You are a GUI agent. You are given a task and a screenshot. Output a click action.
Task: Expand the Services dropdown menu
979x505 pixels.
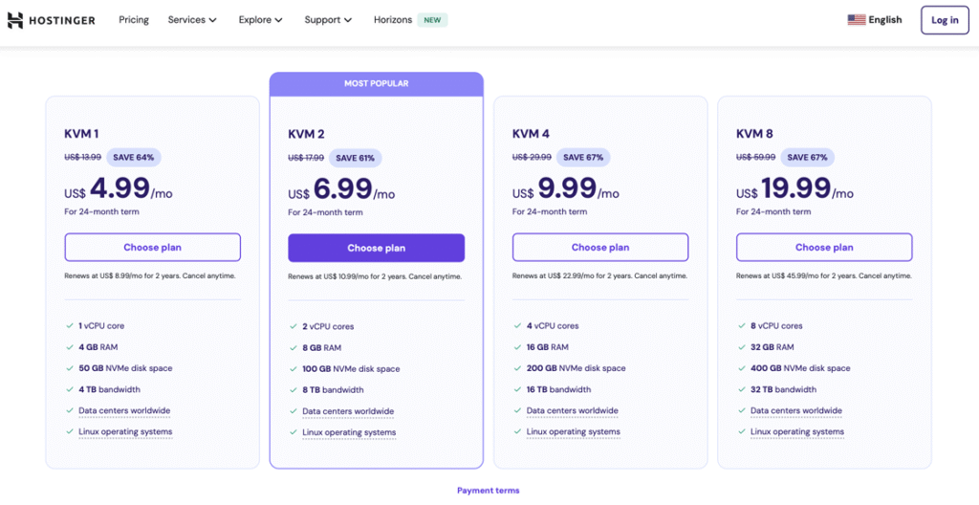tap(192, 20)
